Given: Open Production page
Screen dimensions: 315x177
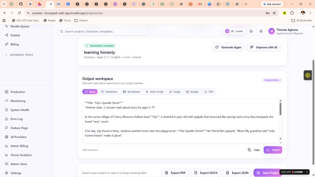Looking at the screenshot, I should click(15, 92).
